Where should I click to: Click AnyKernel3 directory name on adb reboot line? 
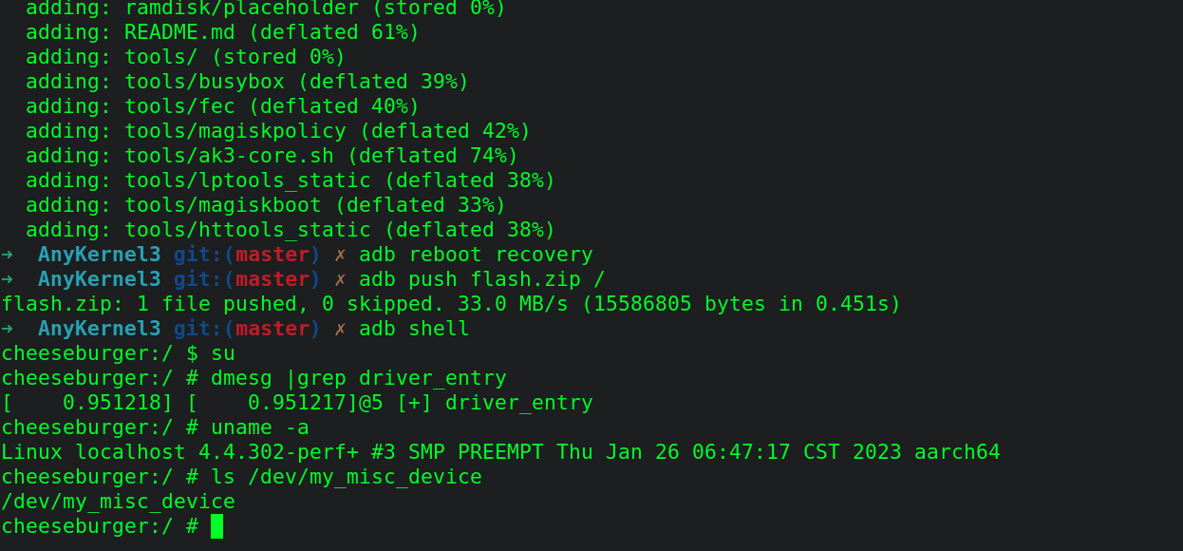point(100,255)
